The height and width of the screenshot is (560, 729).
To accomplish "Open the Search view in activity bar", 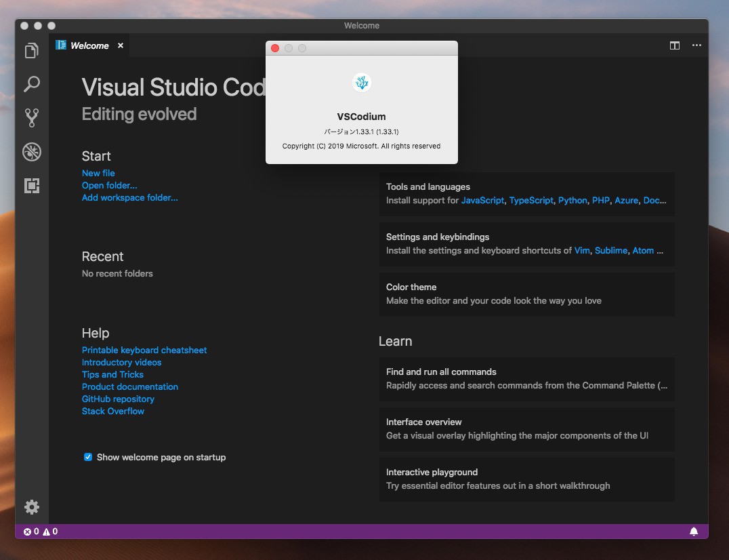I will pyautogui.click(x=32, y=84).
